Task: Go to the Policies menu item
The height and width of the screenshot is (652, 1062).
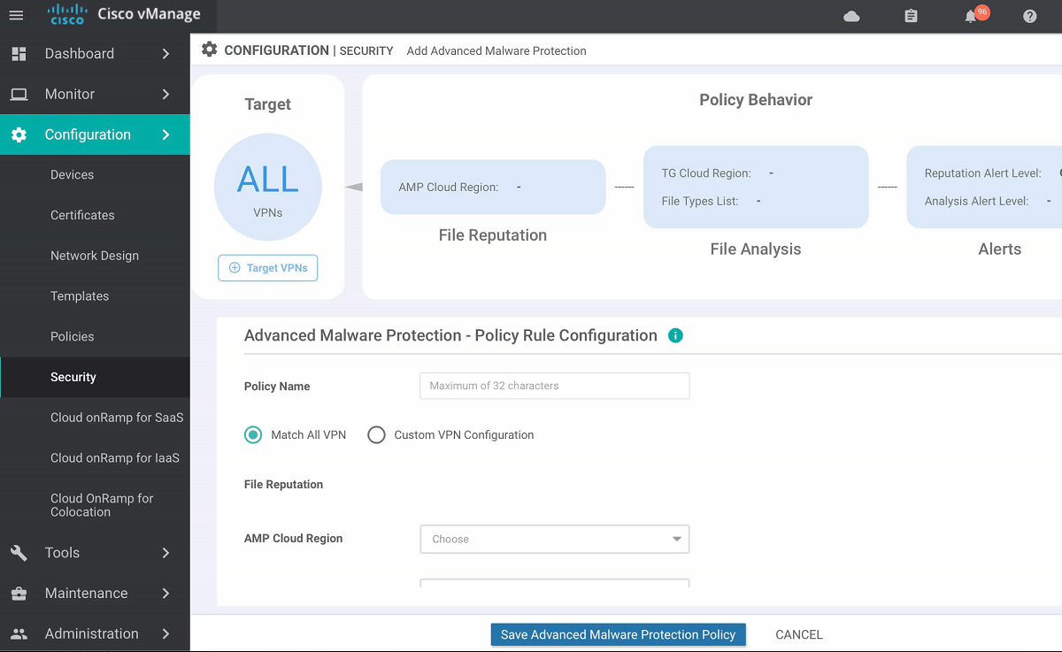Action: pos(72,336)
